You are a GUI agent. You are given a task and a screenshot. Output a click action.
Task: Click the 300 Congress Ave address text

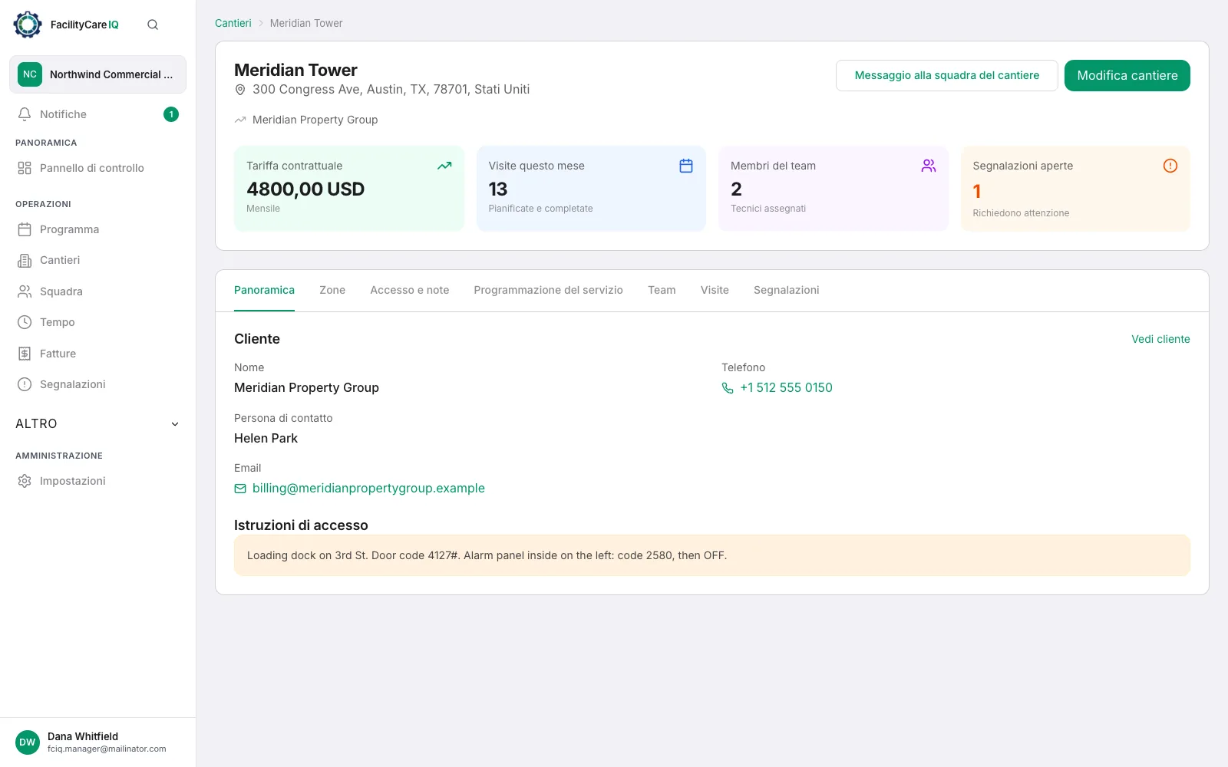coord(391,90)
